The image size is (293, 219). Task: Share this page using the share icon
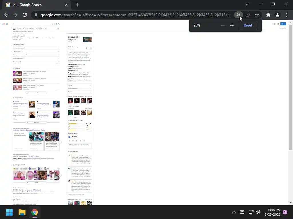click(x=248, y=15)
